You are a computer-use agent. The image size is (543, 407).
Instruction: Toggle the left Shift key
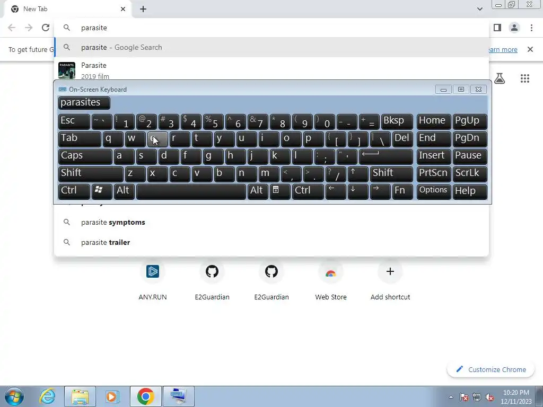pyautogui.click(x=91, y=174)
